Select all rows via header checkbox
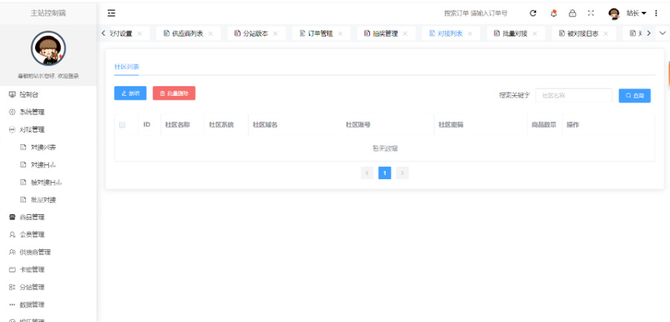670x322 pixels. pyautogui.click(x=122, y=125)
